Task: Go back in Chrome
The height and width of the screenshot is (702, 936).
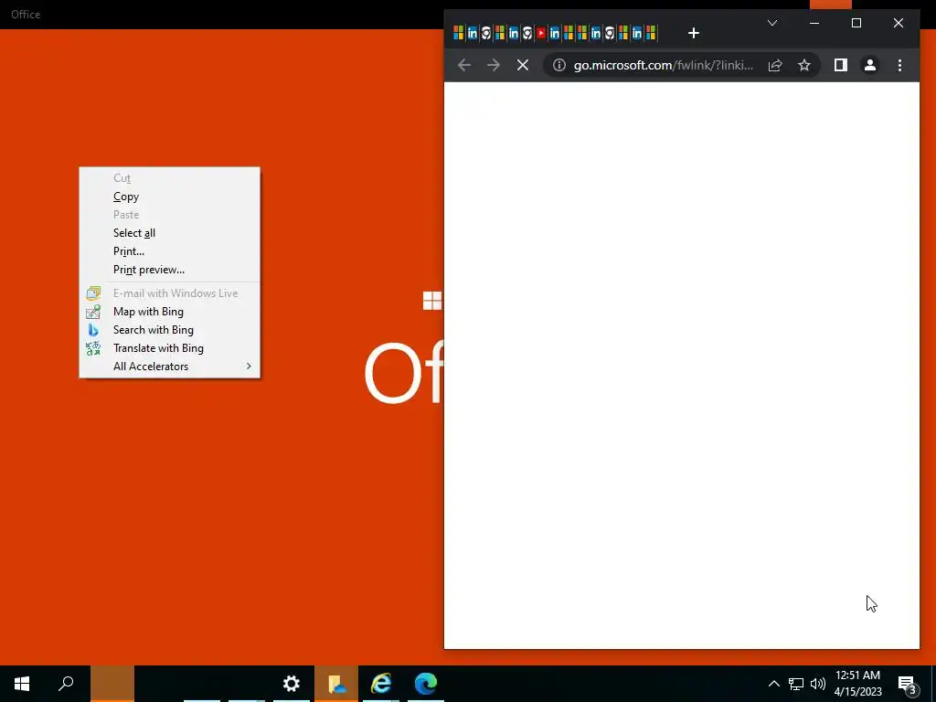Action: 463,65
